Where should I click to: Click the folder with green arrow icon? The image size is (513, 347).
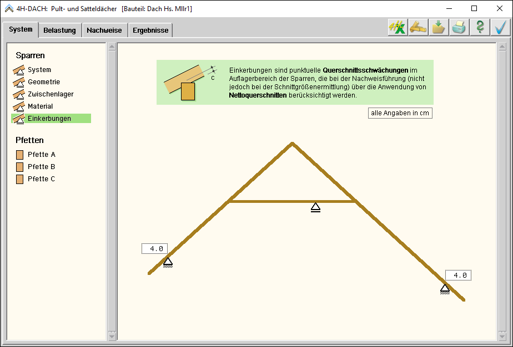[x=439, y=28]
